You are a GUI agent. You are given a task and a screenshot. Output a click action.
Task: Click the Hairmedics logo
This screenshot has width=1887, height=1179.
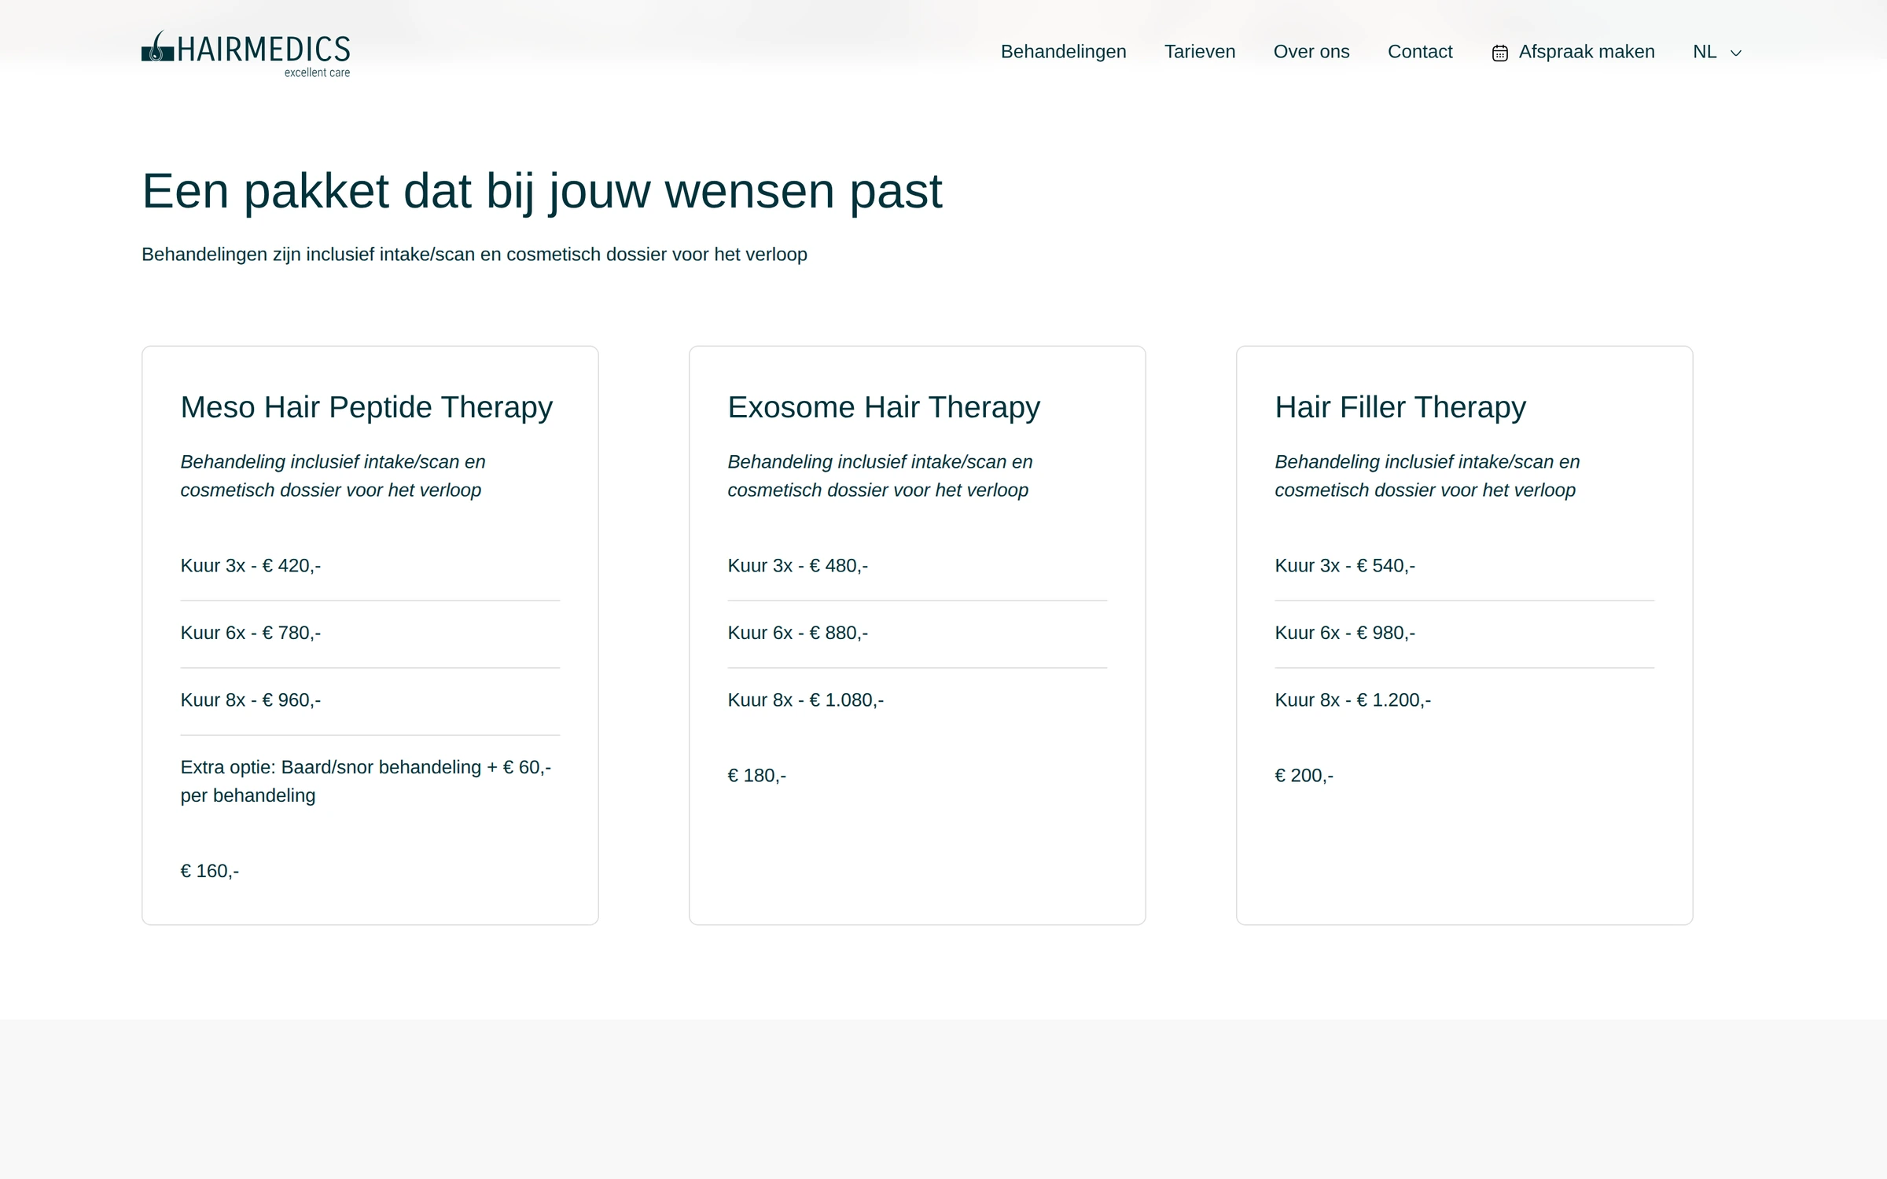(x=245, y=53)
